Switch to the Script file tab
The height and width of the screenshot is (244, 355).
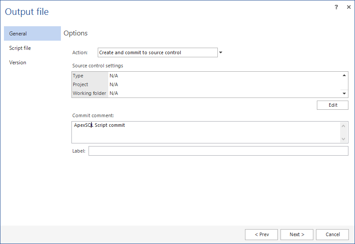[20, 48]
